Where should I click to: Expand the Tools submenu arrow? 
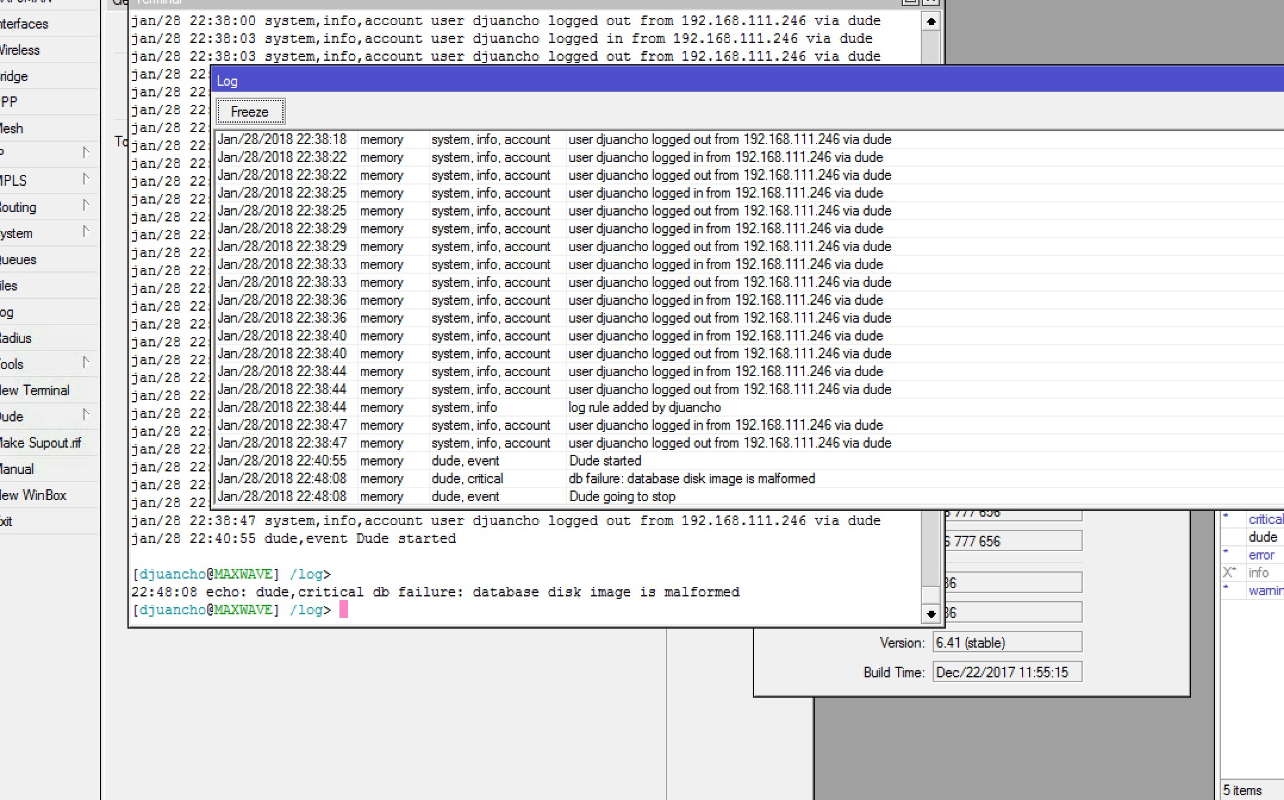[x=86, y=362]
